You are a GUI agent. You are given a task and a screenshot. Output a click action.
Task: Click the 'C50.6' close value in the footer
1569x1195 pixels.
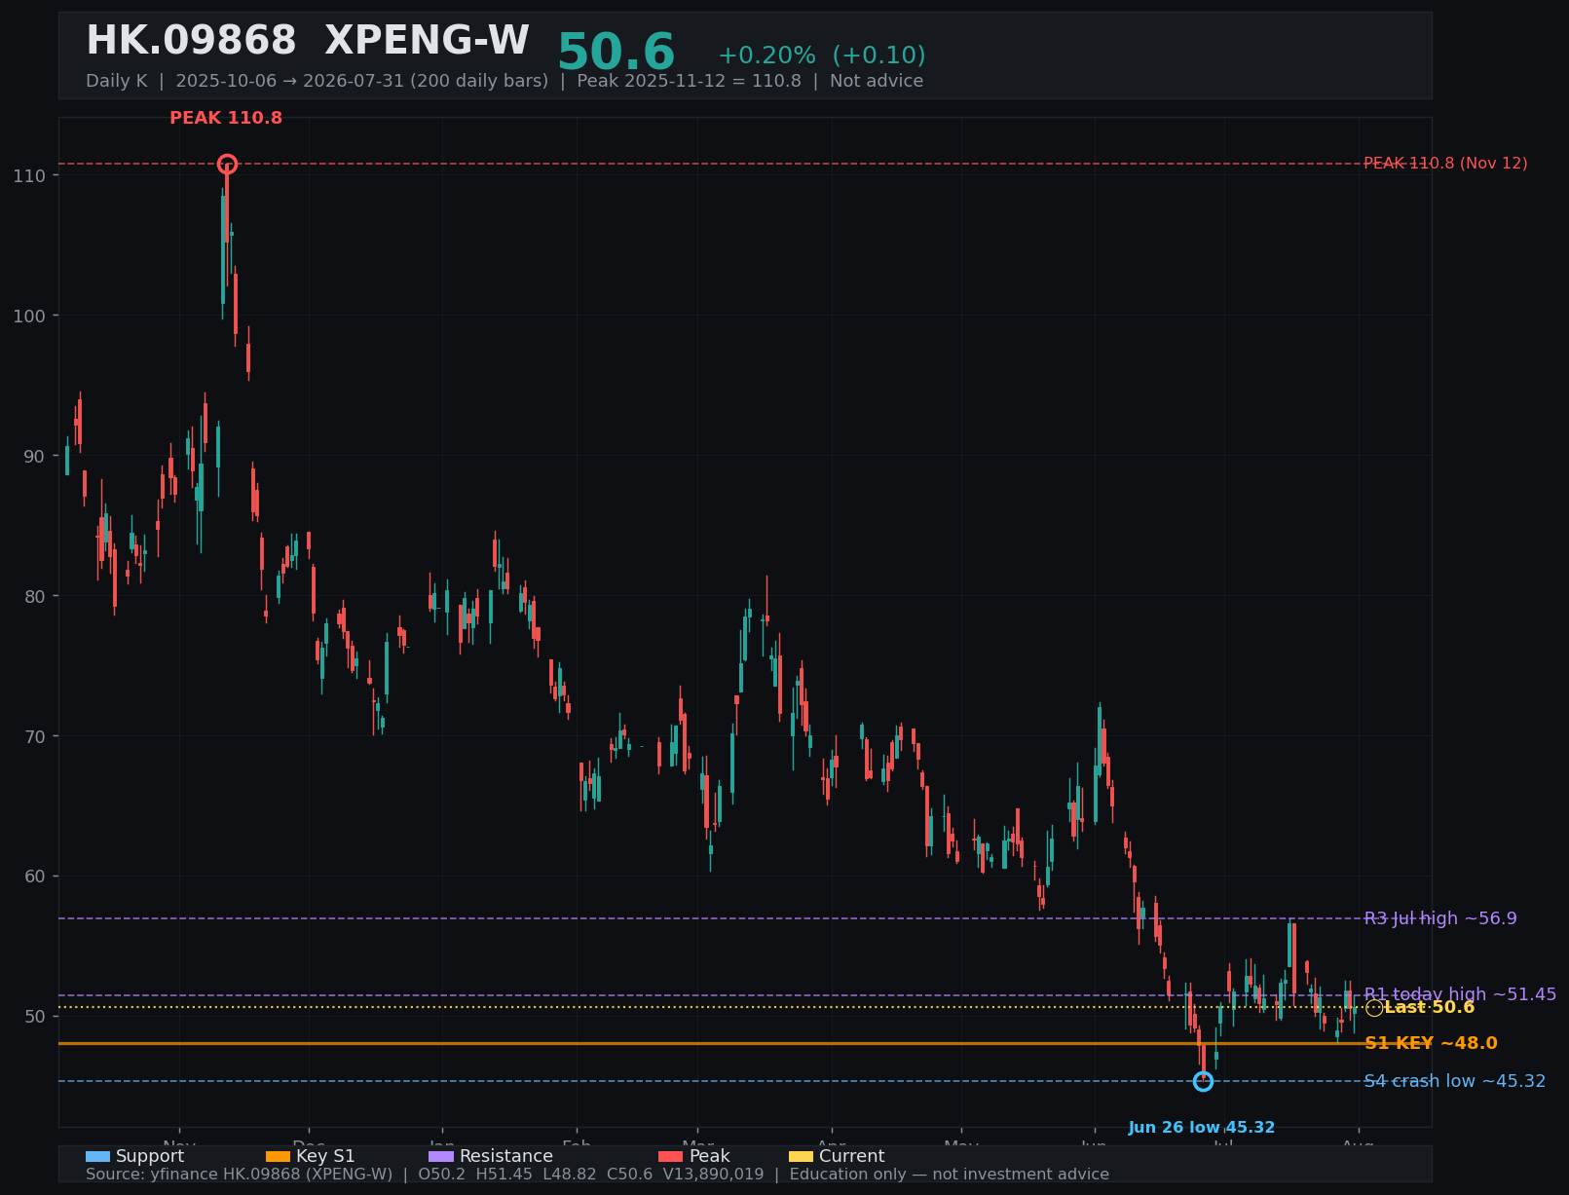point(628,1175)
